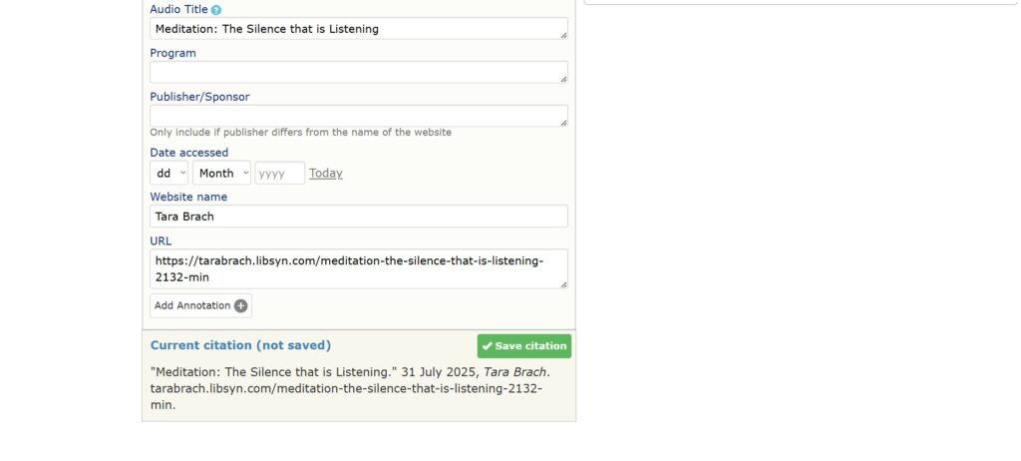The height and width of the screenshot is (461, 1021).
Task: Click the generated citation preview text
Action: [350, 388]
